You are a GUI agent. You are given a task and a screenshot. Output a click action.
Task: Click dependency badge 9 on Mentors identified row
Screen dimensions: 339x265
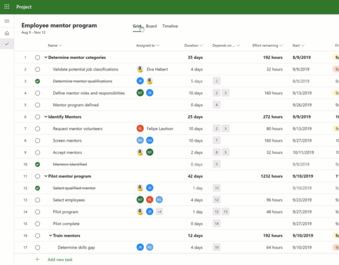coord(216,164)
